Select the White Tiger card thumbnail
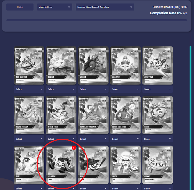 (x=61, y=115)
